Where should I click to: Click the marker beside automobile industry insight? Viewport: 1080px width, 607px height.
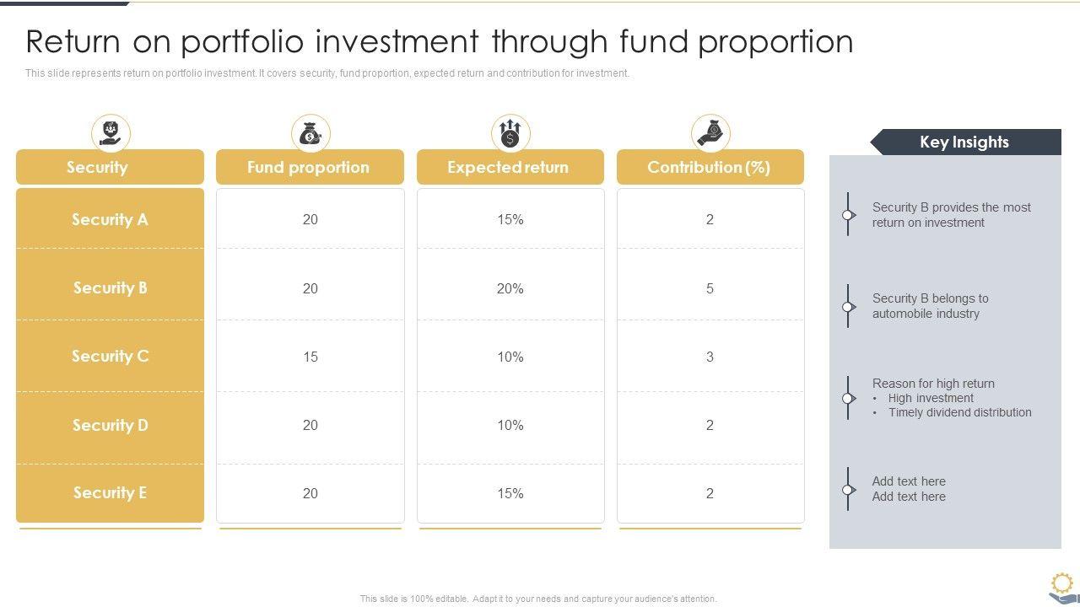tap(848, 306)
